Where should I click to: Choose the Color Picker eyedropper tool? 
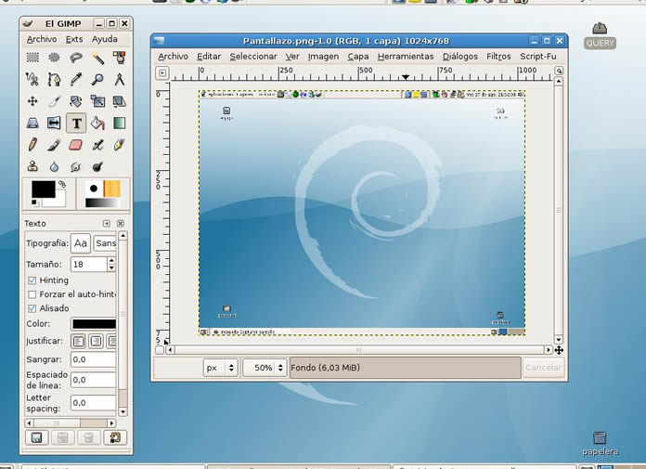(76, 80)
